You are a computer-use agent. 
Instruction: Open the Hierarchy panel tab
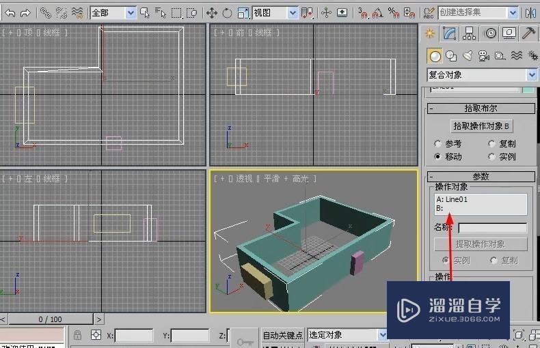coord(470,33)
